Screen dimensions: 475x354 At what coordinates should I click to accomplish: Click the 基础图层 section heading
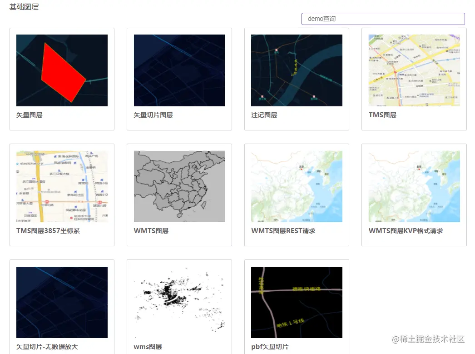[x=24, y=7]
